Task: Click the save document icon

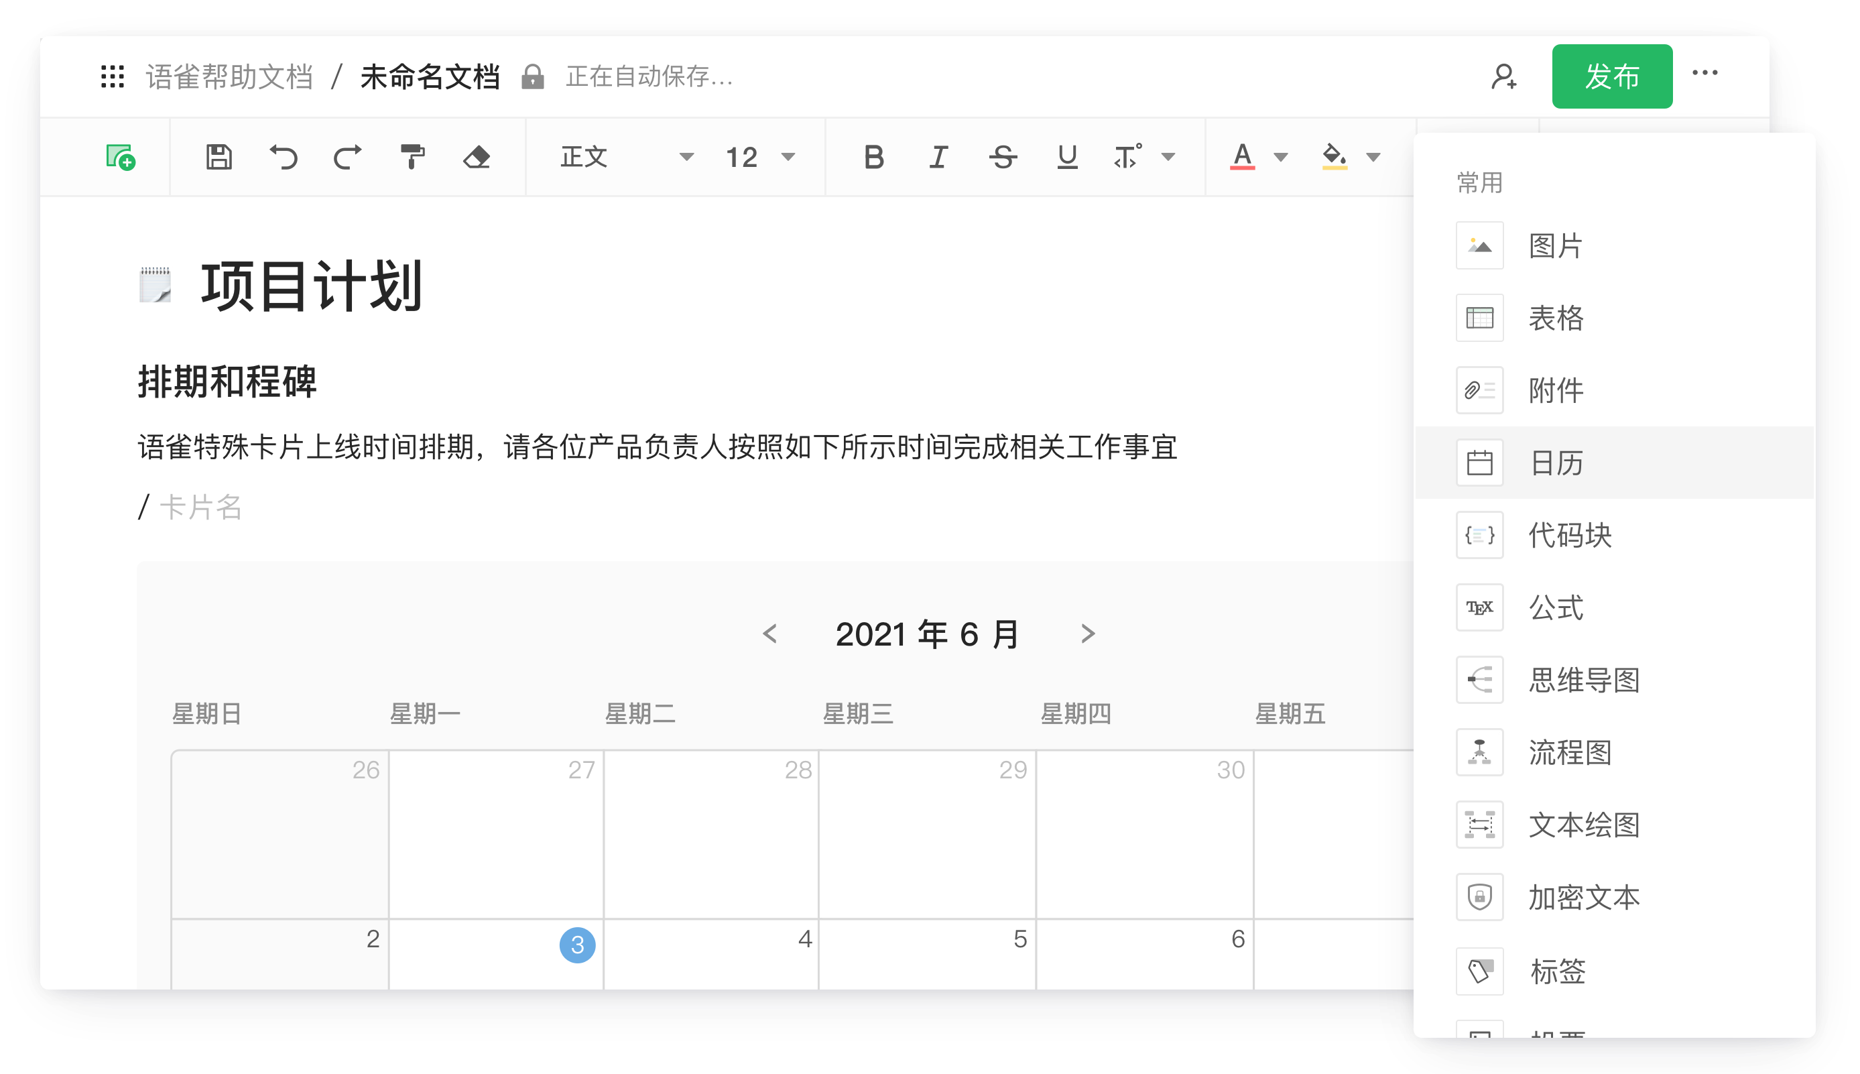Action: (x=219, y=157)
